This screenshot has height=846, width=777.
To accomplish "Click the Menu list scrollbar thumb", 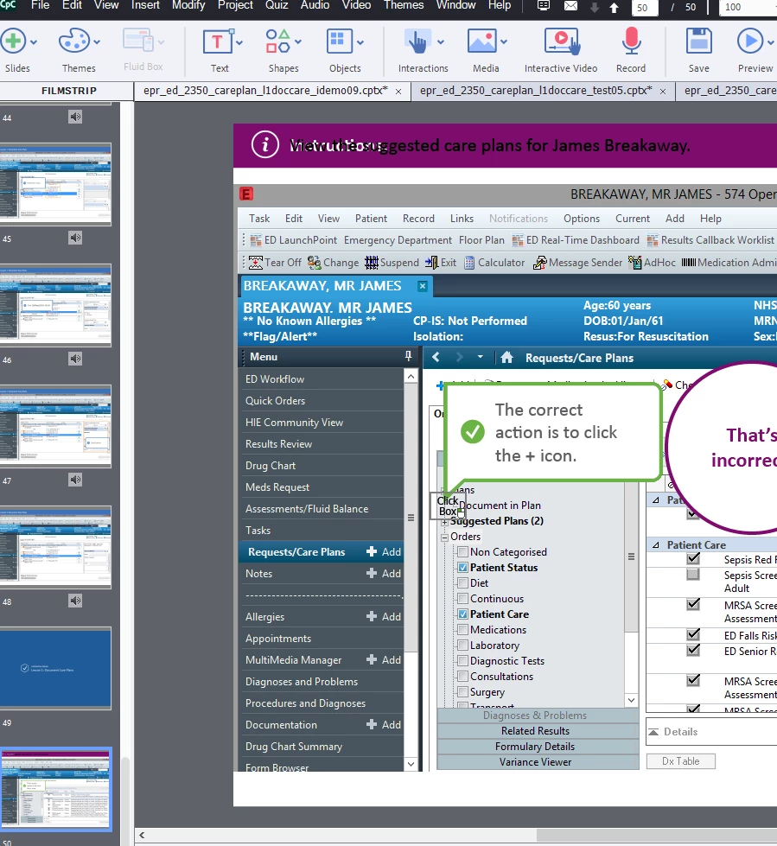I will (411, 518).
